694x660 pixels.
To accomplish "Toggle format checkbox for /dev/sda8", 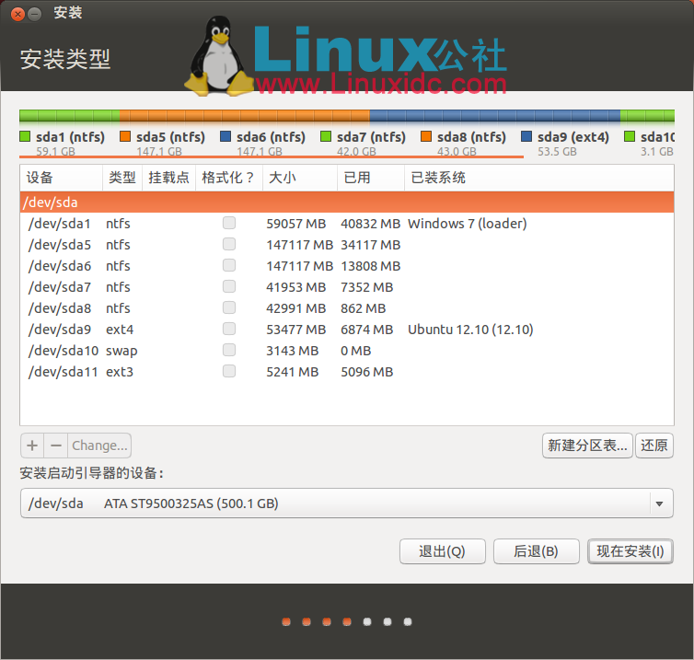I will point(229,307).
